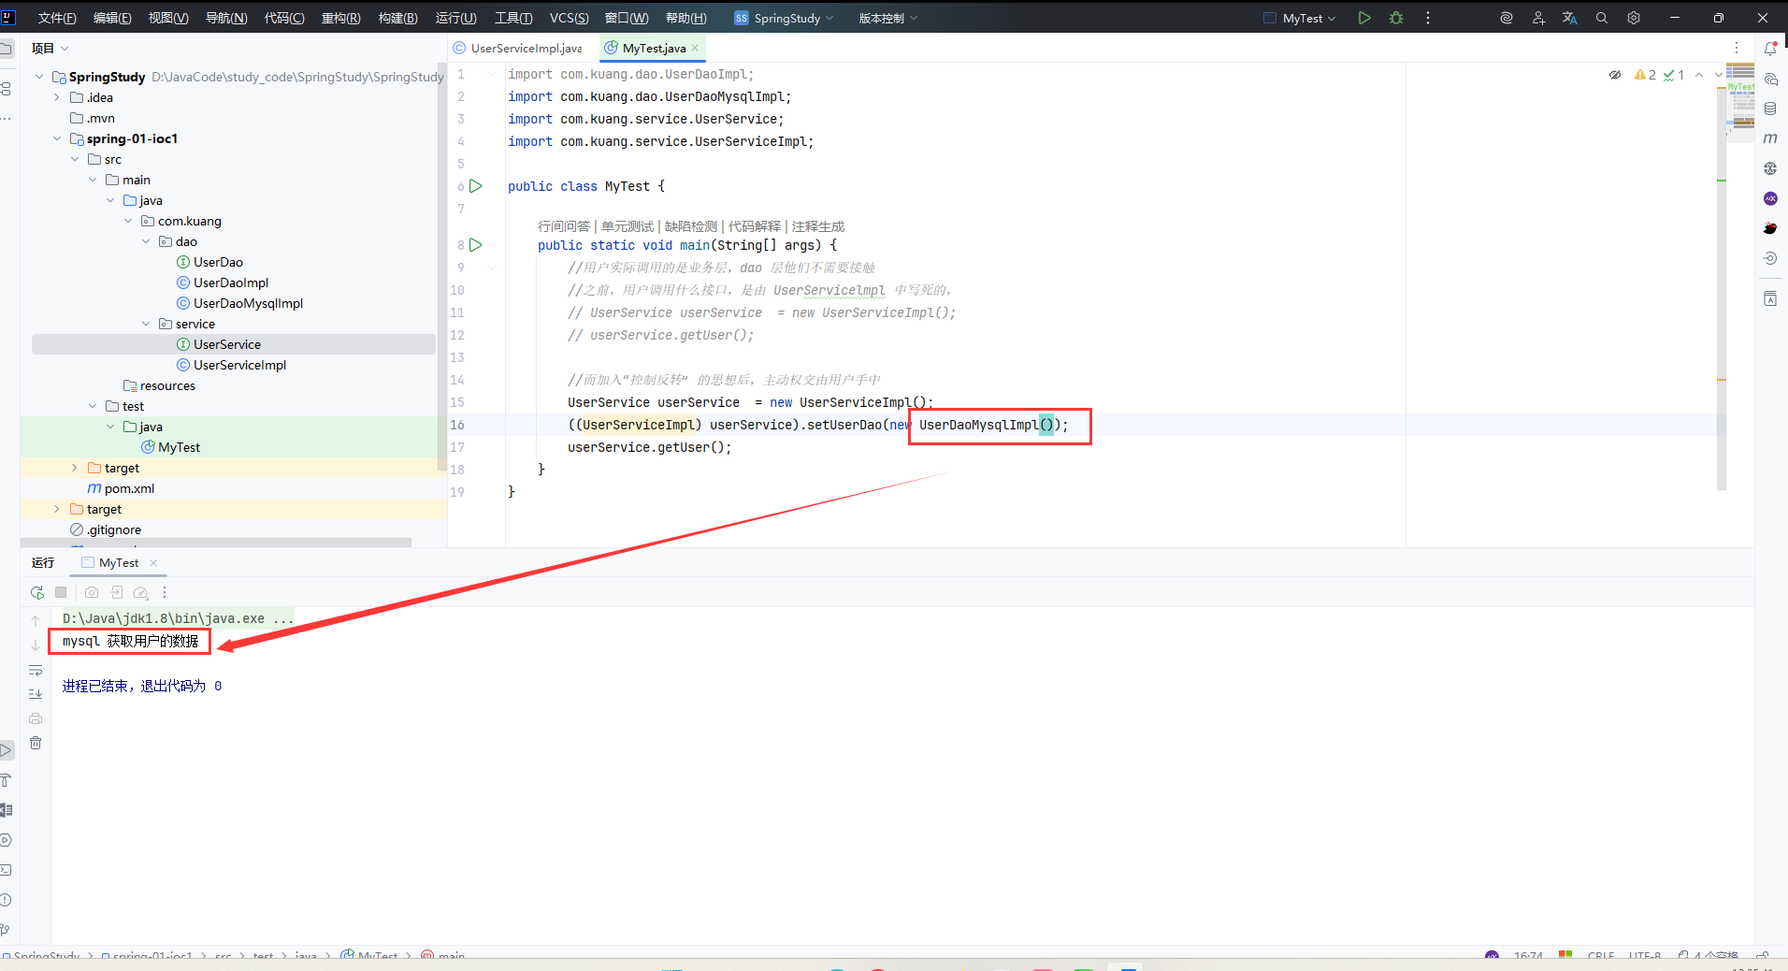Jump to previous highlighted problem up arrow
This screenshot has height=971, width=1788.
(1699, 75)
